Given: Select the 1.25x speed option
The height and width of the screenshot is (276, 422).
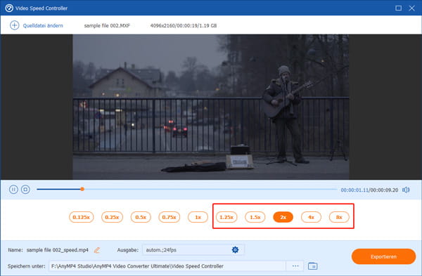Looking at the screenshot, I should 226,217.
